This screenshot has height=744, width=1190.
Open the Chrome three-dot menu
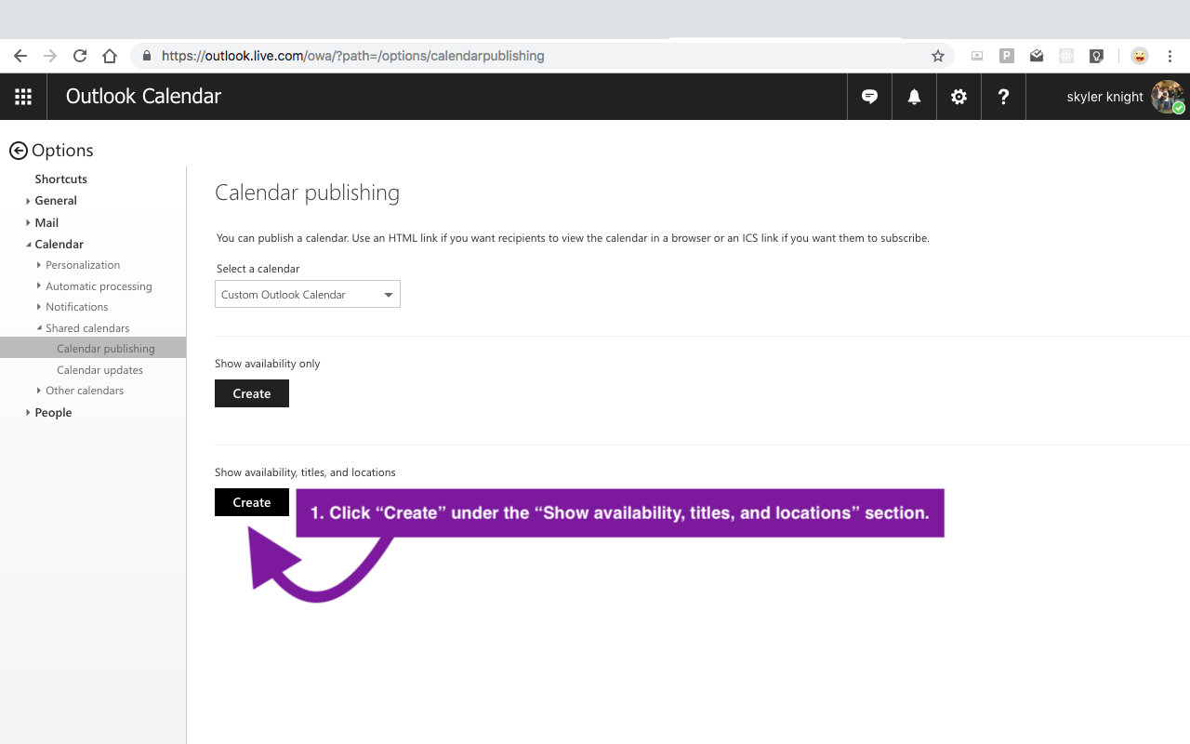pyautogui.click(x=1170, y=56)
